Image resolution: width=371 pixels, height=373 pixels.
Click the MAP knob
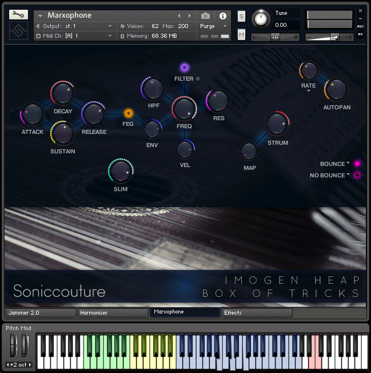tap(249, 151)
